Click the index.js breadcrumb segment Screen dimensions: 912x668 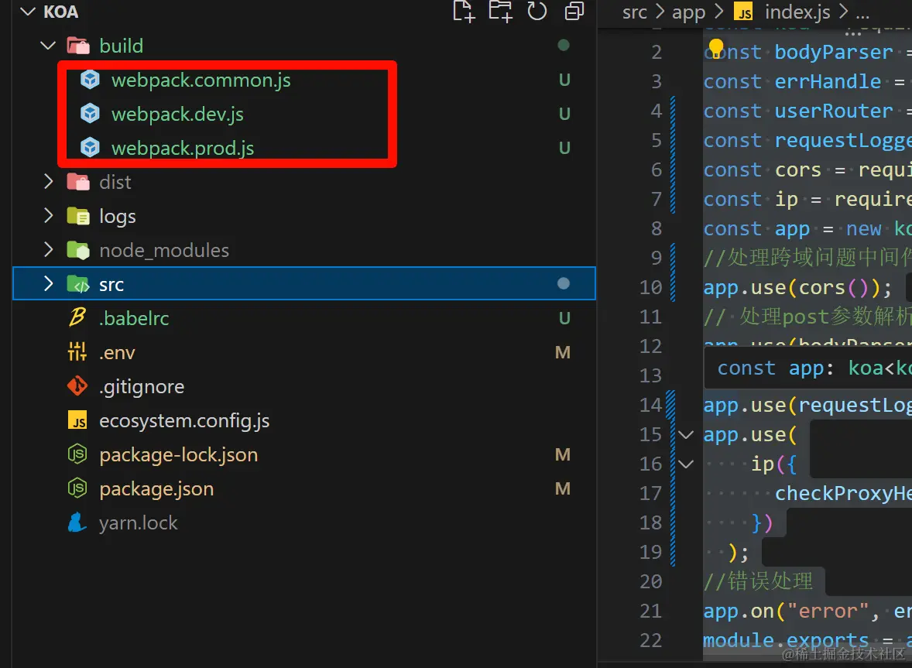[x=797, y=12]
